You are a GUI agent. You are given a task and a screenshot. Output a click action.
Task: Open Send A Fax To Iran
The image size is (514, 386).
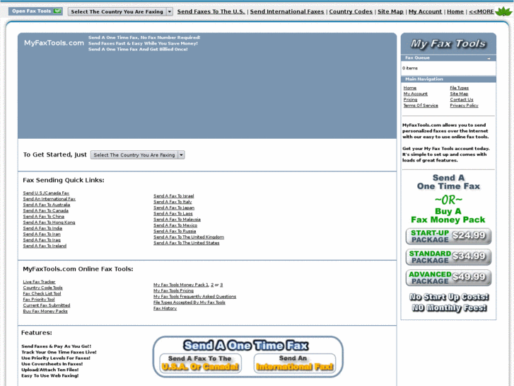pos(42,234)
